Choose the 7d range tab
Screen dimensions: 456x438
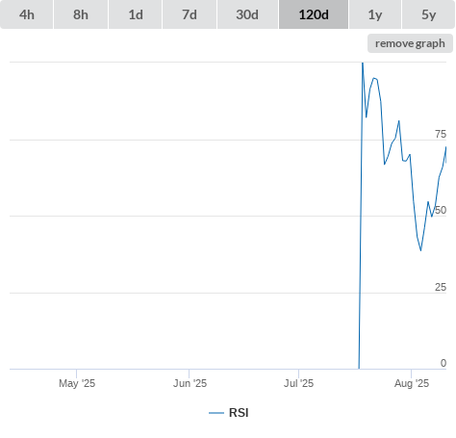click(x=190, y=14)
